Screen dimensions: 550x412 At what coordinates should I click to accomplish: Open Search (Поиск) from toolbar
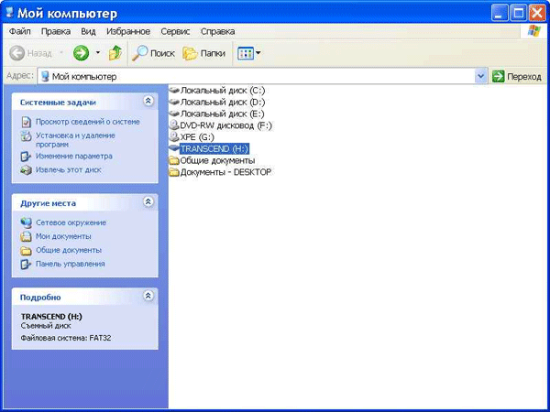click(153, 53)
